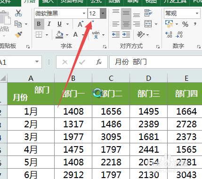Increase font size with large A

pyautogui.click(x=81, y=24)
